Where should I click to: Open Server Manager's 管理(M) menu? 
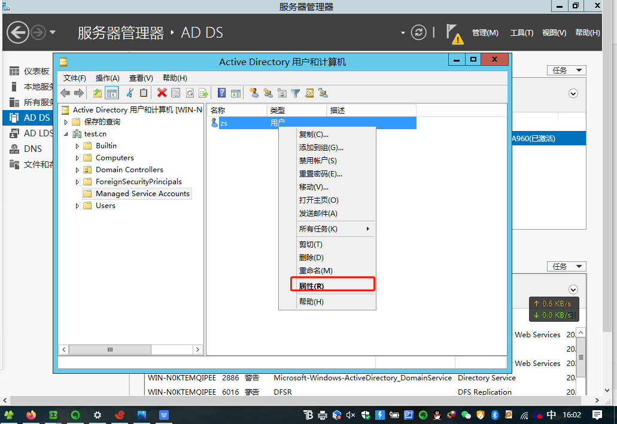485,33
